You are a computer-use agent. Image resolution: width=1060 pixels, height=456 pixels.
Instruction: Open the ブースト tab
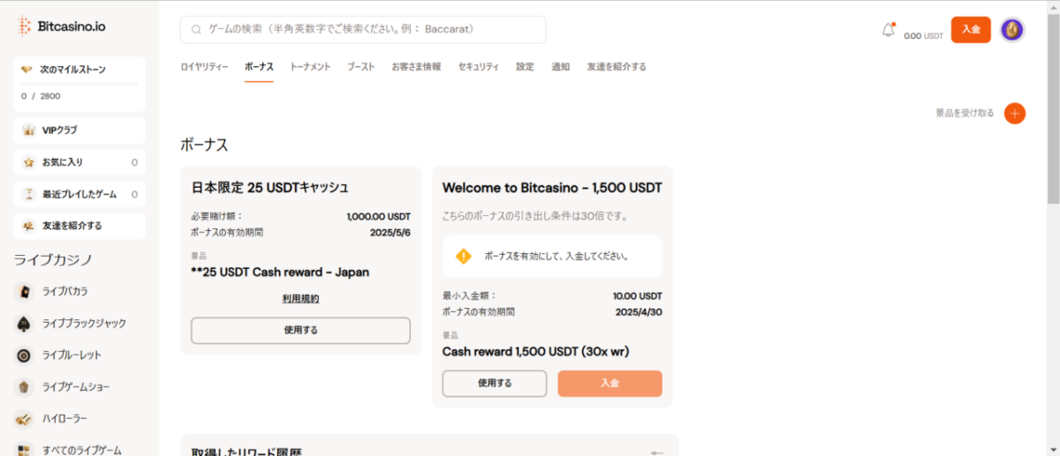tap(360, 67)
